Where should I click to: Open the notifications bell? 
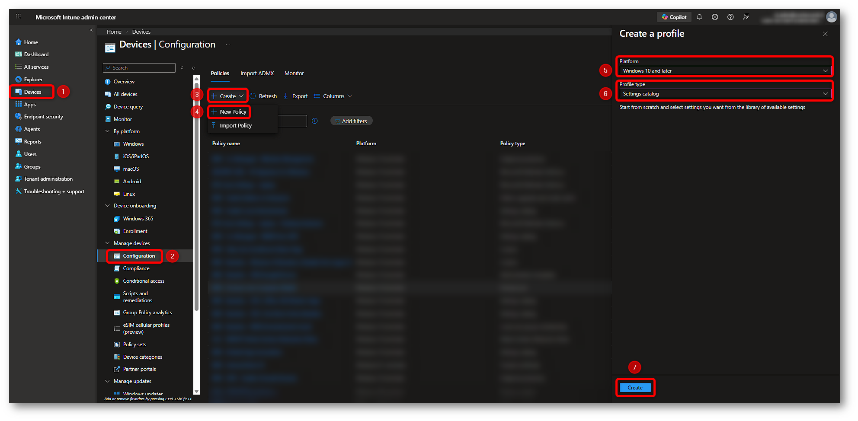coord(699,17)
